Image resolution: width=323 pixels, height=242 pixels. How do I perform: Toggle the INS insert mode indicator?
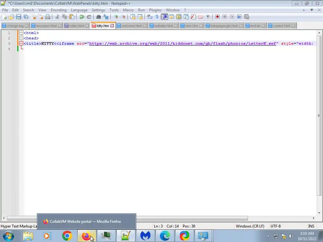[311, 226]
